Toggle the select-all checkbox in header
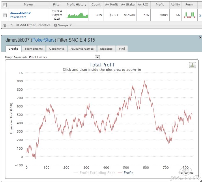 [x=4, y=5]
